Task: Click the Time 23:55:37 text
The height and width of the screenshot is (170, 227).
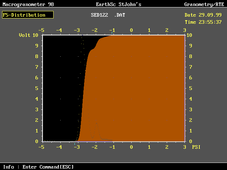Action: click(203, 22)
